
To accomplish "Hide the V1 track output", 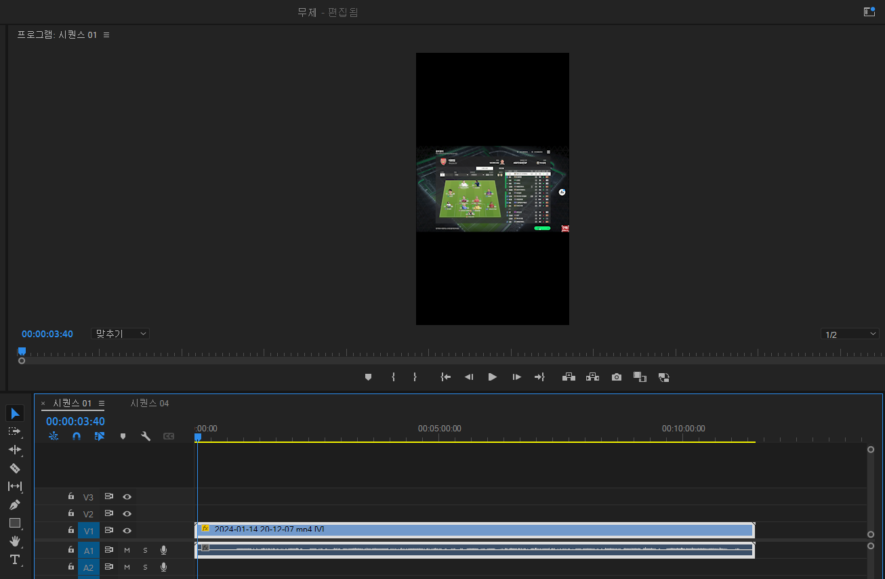I will 127,530.
